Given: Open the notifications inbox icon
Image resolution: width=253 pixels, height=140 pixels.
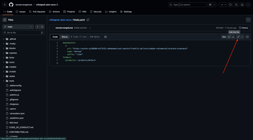Looking at the screenshot, I should tap(242, 5).
